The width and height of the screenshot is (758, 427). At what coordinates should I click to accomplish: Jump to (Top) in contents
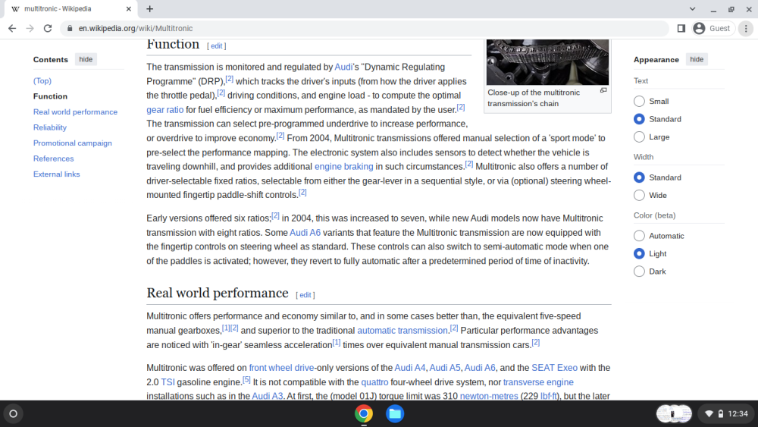42,80
